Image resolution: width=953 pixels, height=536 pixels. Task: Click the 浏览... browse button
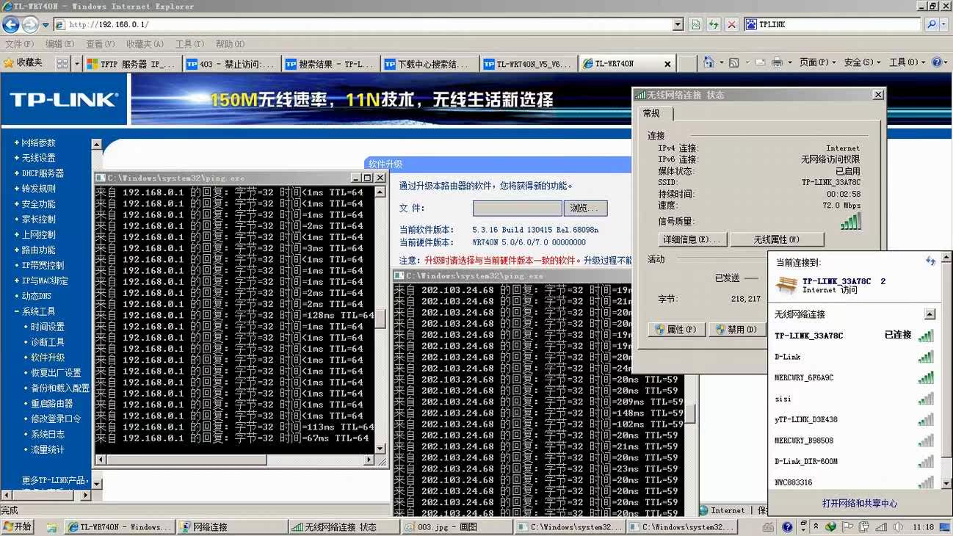click(585, 209)
